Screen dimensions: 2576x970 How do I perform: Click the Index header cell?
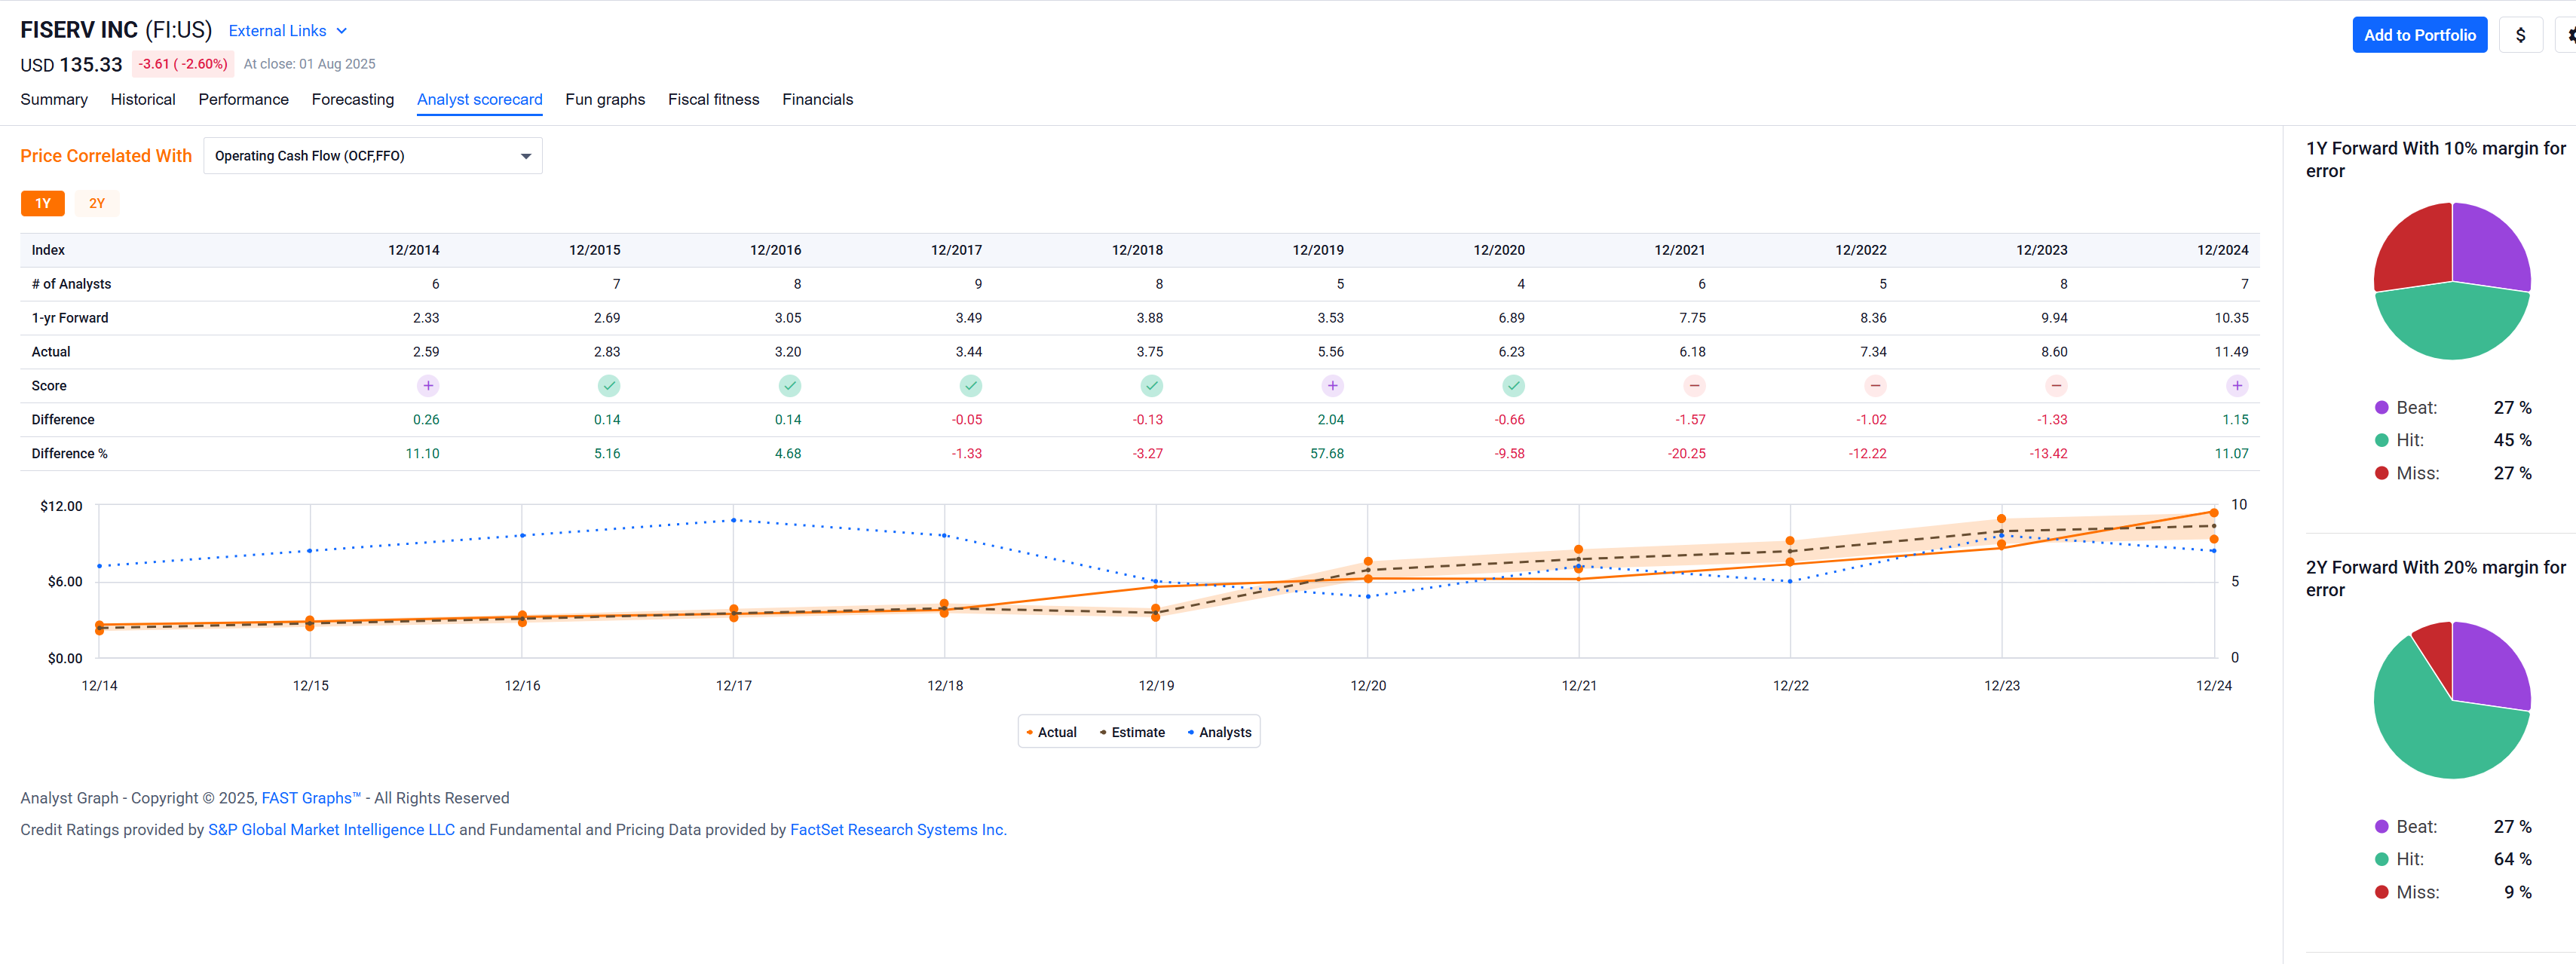(48, 251)
